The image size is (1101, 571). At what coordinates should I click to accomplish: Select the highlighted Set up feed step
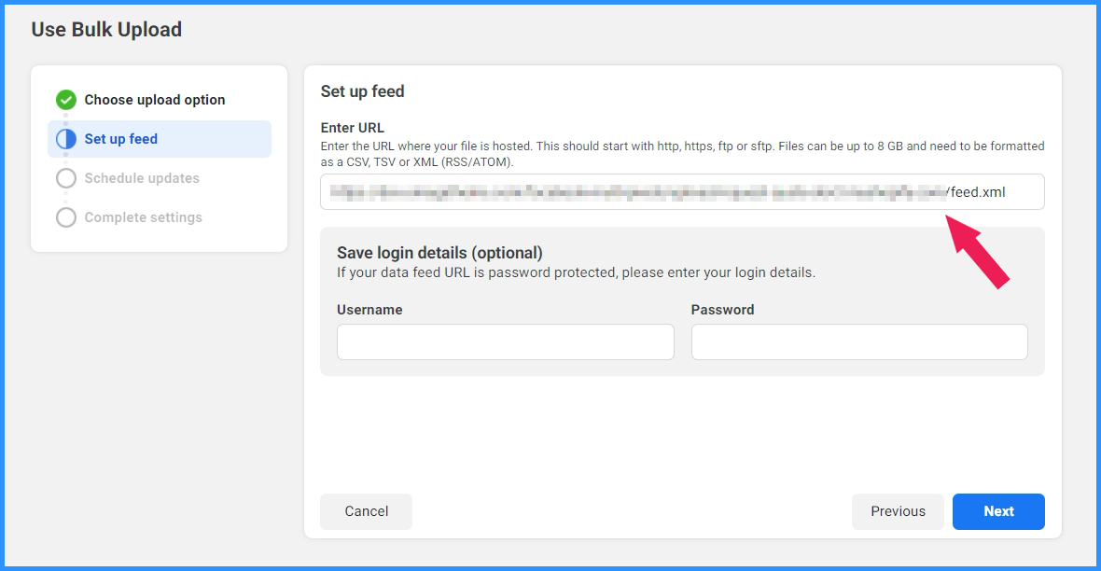click(160, 139)
